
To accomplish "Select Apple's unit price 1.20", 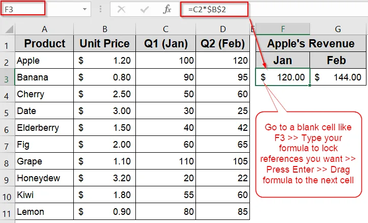I will click(105, 61).
